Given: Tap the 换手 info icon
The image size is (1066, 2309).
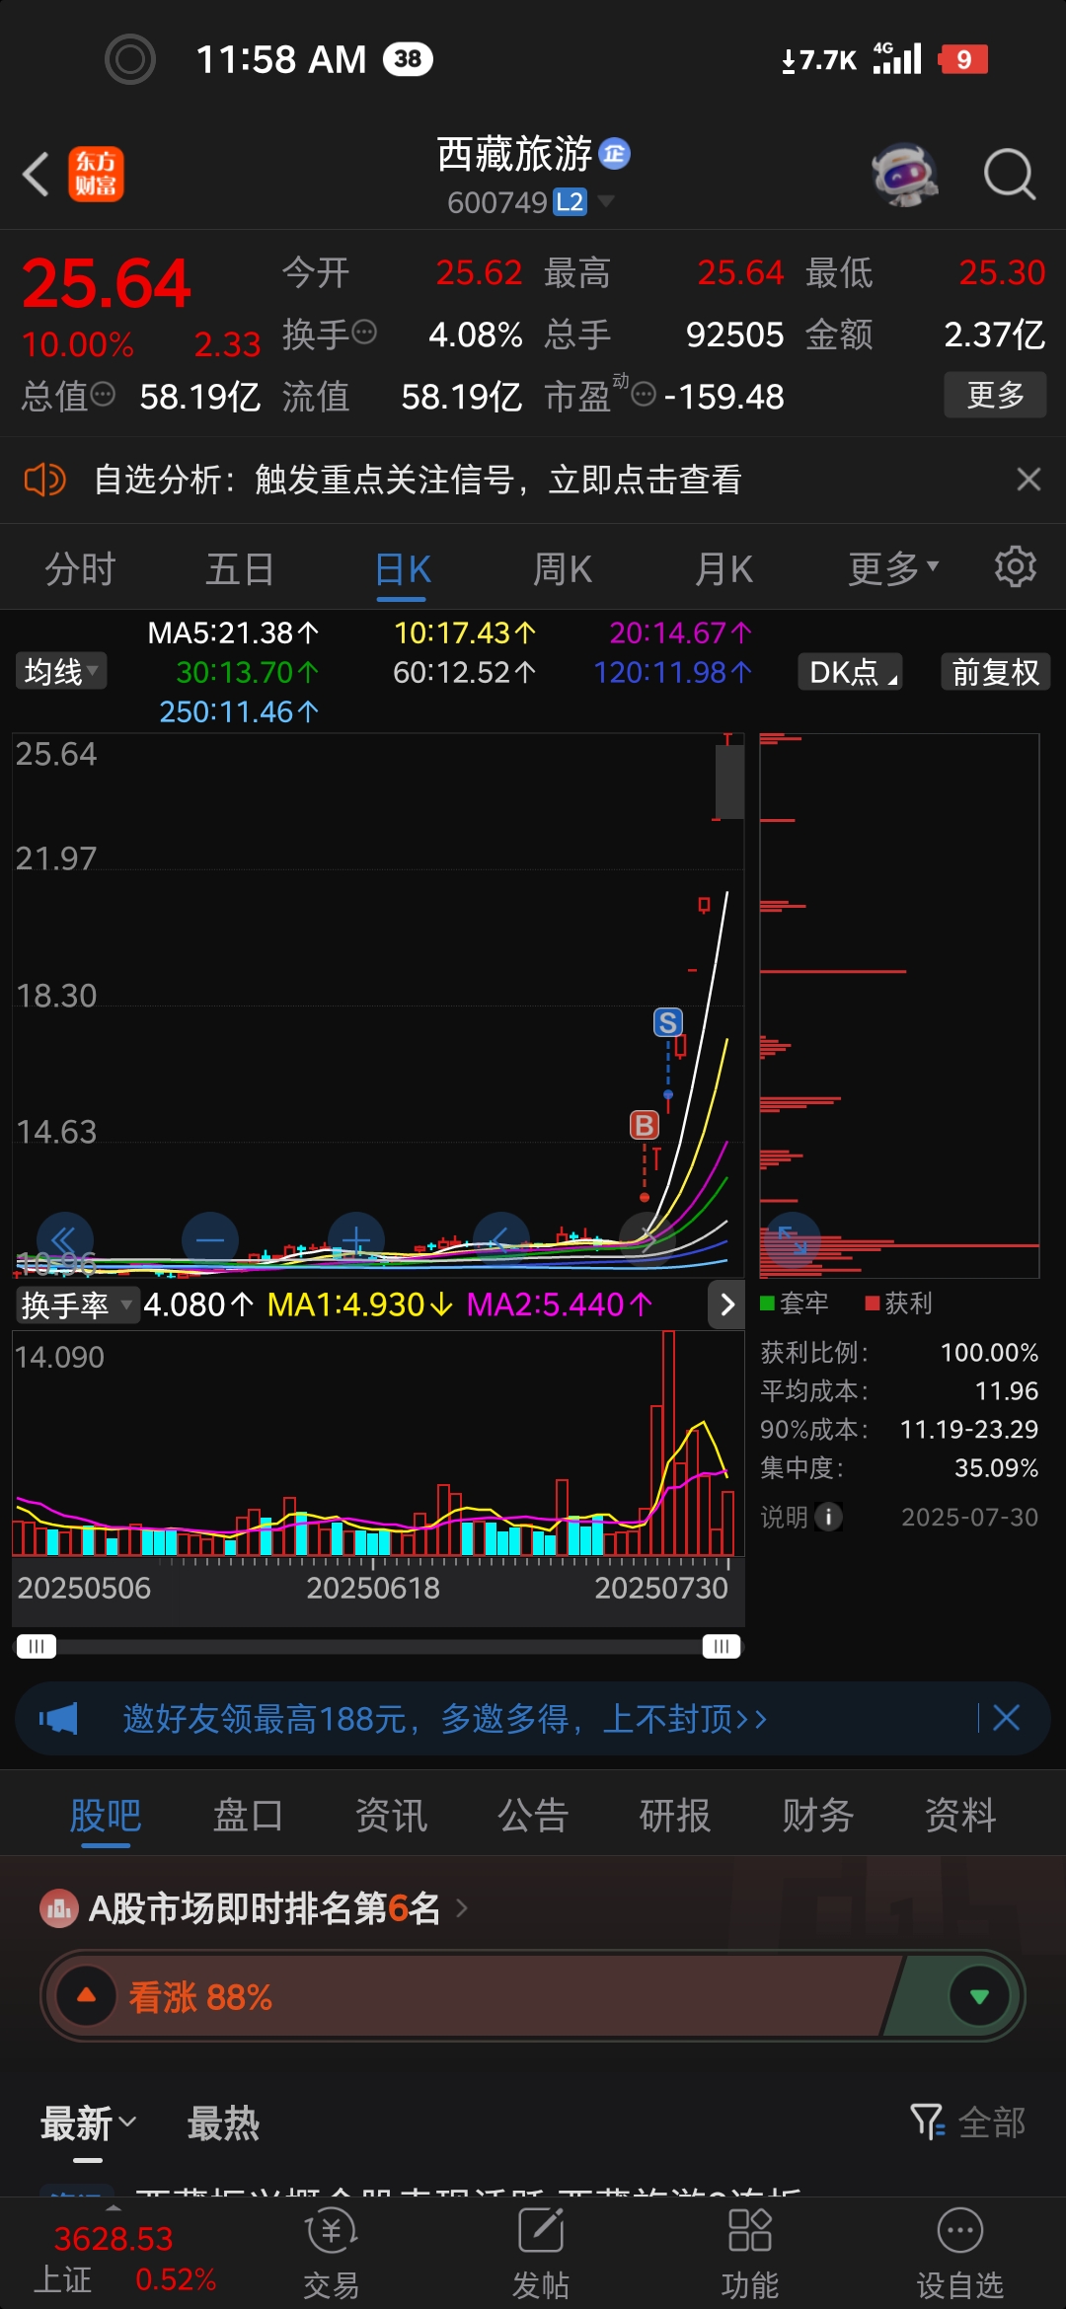Looking at the screenshot, I should [364, 333].
